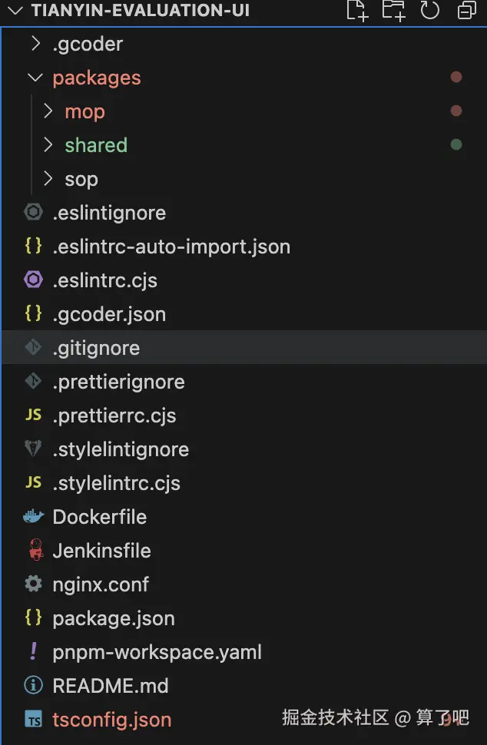487x745 pixels.
Task: Click the gear icon beside nginx.conf
Action: point(33,584)
